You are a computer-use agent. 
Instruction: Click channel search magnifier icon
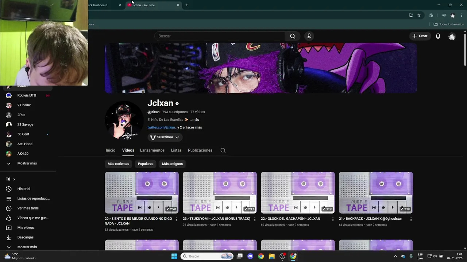[223, 150]
